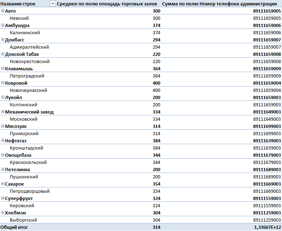Select the Петродворцовый row label
Screen dimensions: 282x231
click(x=30, y=191)
